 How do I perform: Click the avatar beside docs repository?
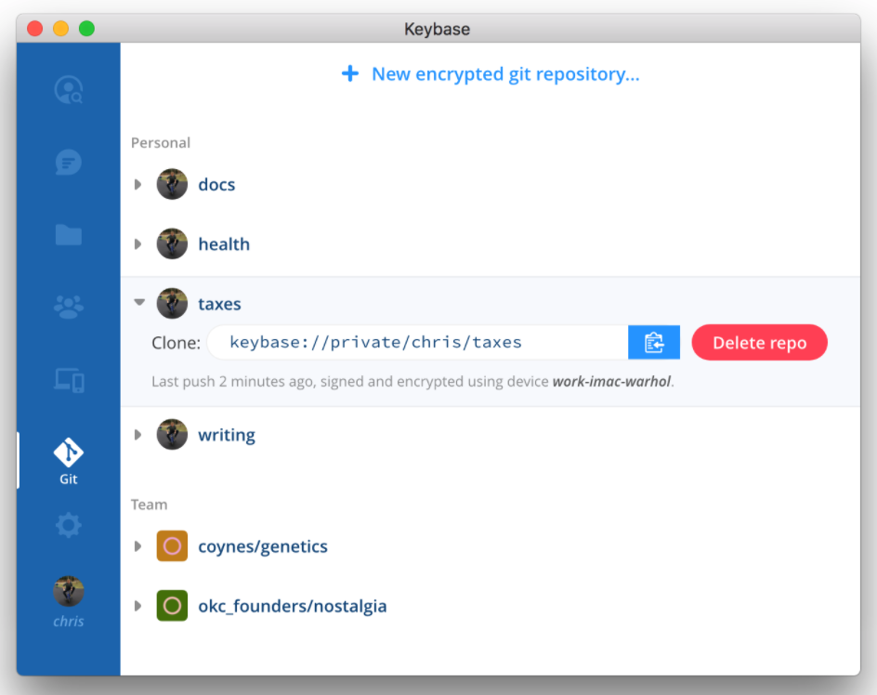tap(172, 184)
